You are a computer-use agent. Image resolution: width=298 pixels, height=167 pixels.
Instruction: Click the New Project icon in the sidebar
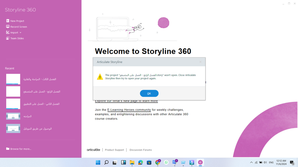coord(7,21)
